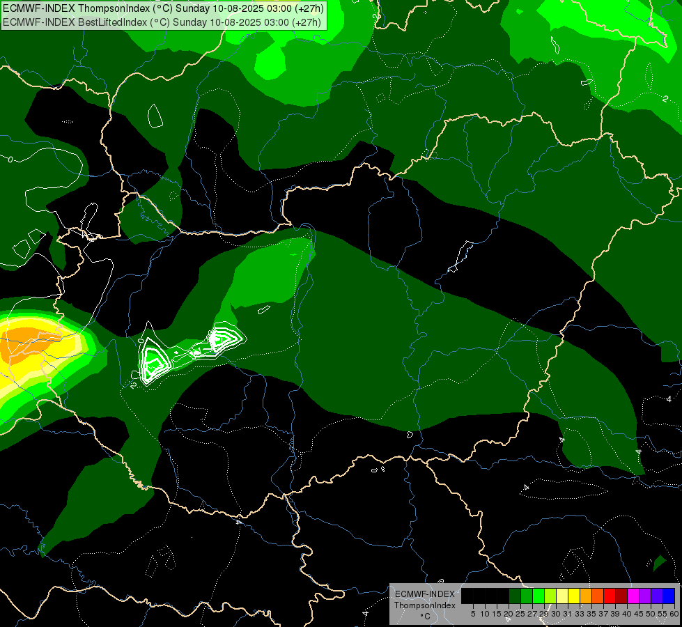Select the blue 55–60 legend swatch
Viewport: 682px width, 627px height.
669,596
